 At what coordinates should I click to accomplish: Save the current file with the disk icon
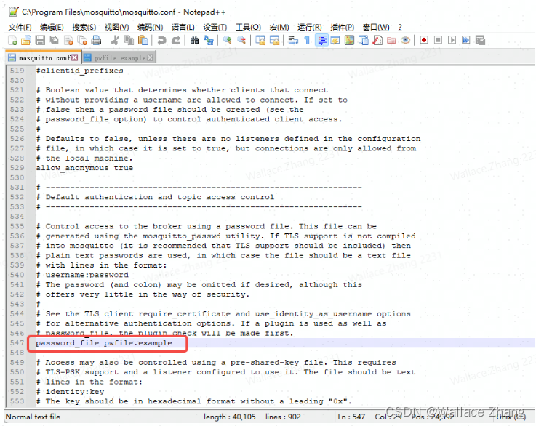(x=40, y=40)
